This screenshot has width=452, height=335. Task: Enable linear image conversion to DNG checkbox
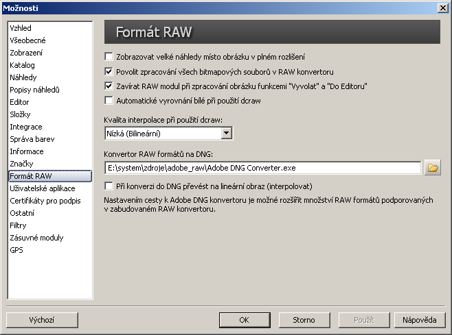[109, 186]
